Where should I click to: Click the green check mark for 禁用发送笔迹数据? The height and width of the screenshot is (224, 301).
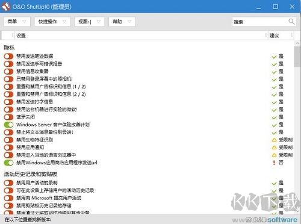[274, 57]
